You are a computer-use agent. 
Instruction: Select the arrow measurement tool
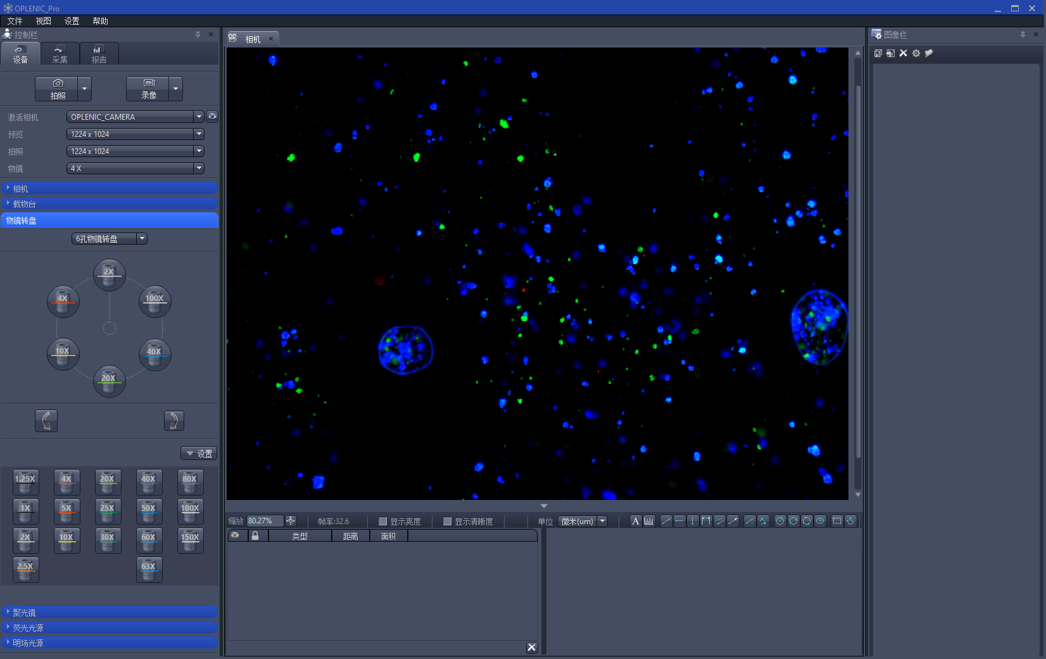[x=733, y=521]
